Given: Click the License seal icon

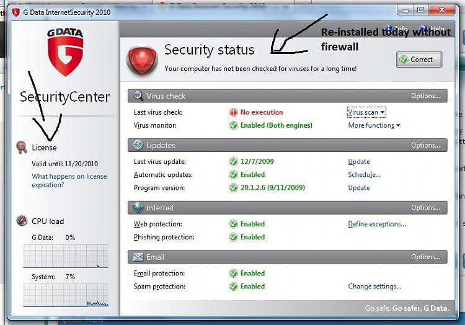Looking at the screenshot, I should point(22,148).
